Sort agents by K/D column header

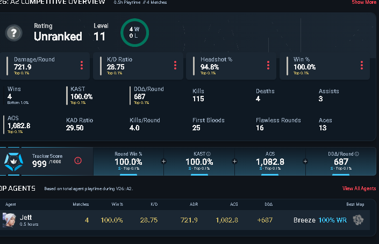click(154, 204)
